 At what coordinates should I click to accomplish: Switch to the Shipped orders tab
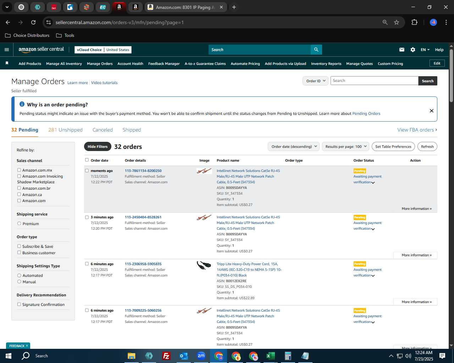pos(132,130)
